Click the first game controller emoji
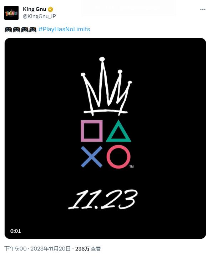 [8, 30]
